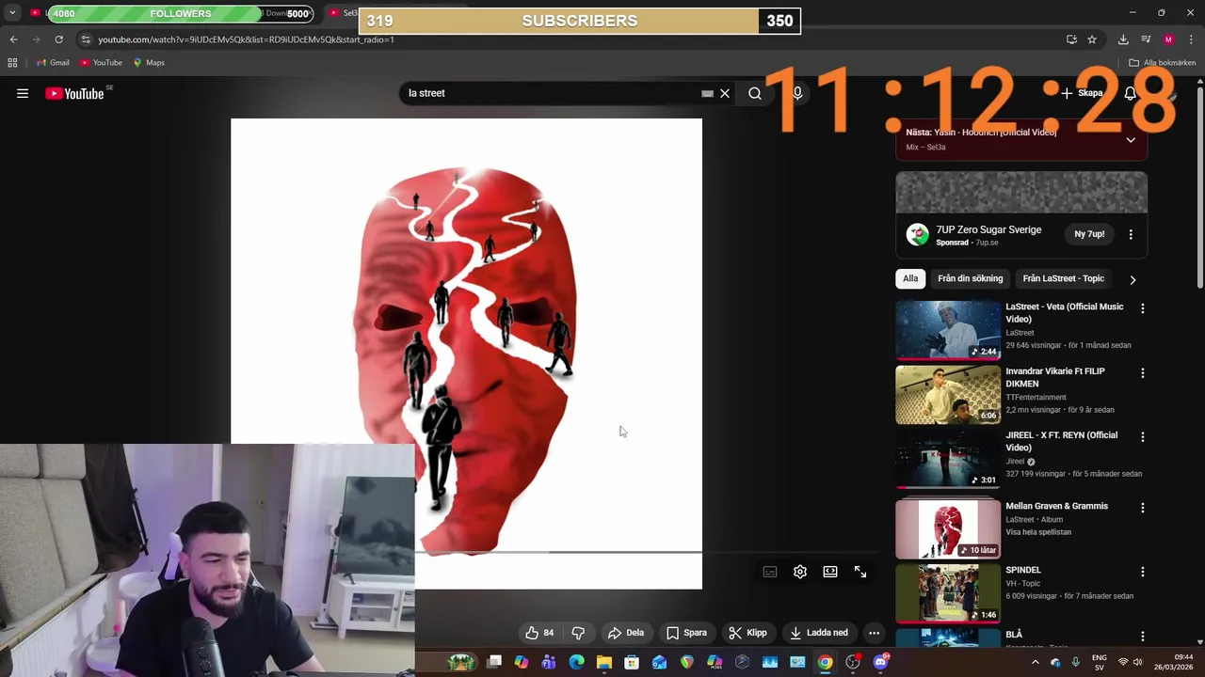Image resolution: width=1205 pixels, height=677 pixels.
Task: Click the Chrome address bar URL
Action: pos(246,39)
